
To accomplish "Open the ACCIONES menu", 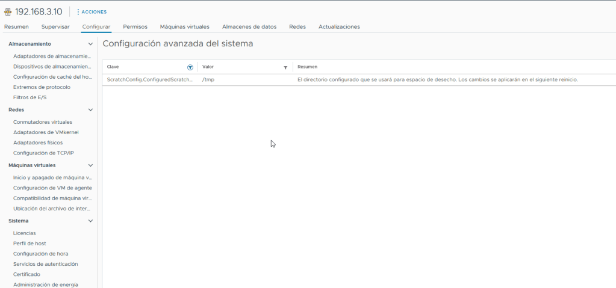I will coord(92,12).
